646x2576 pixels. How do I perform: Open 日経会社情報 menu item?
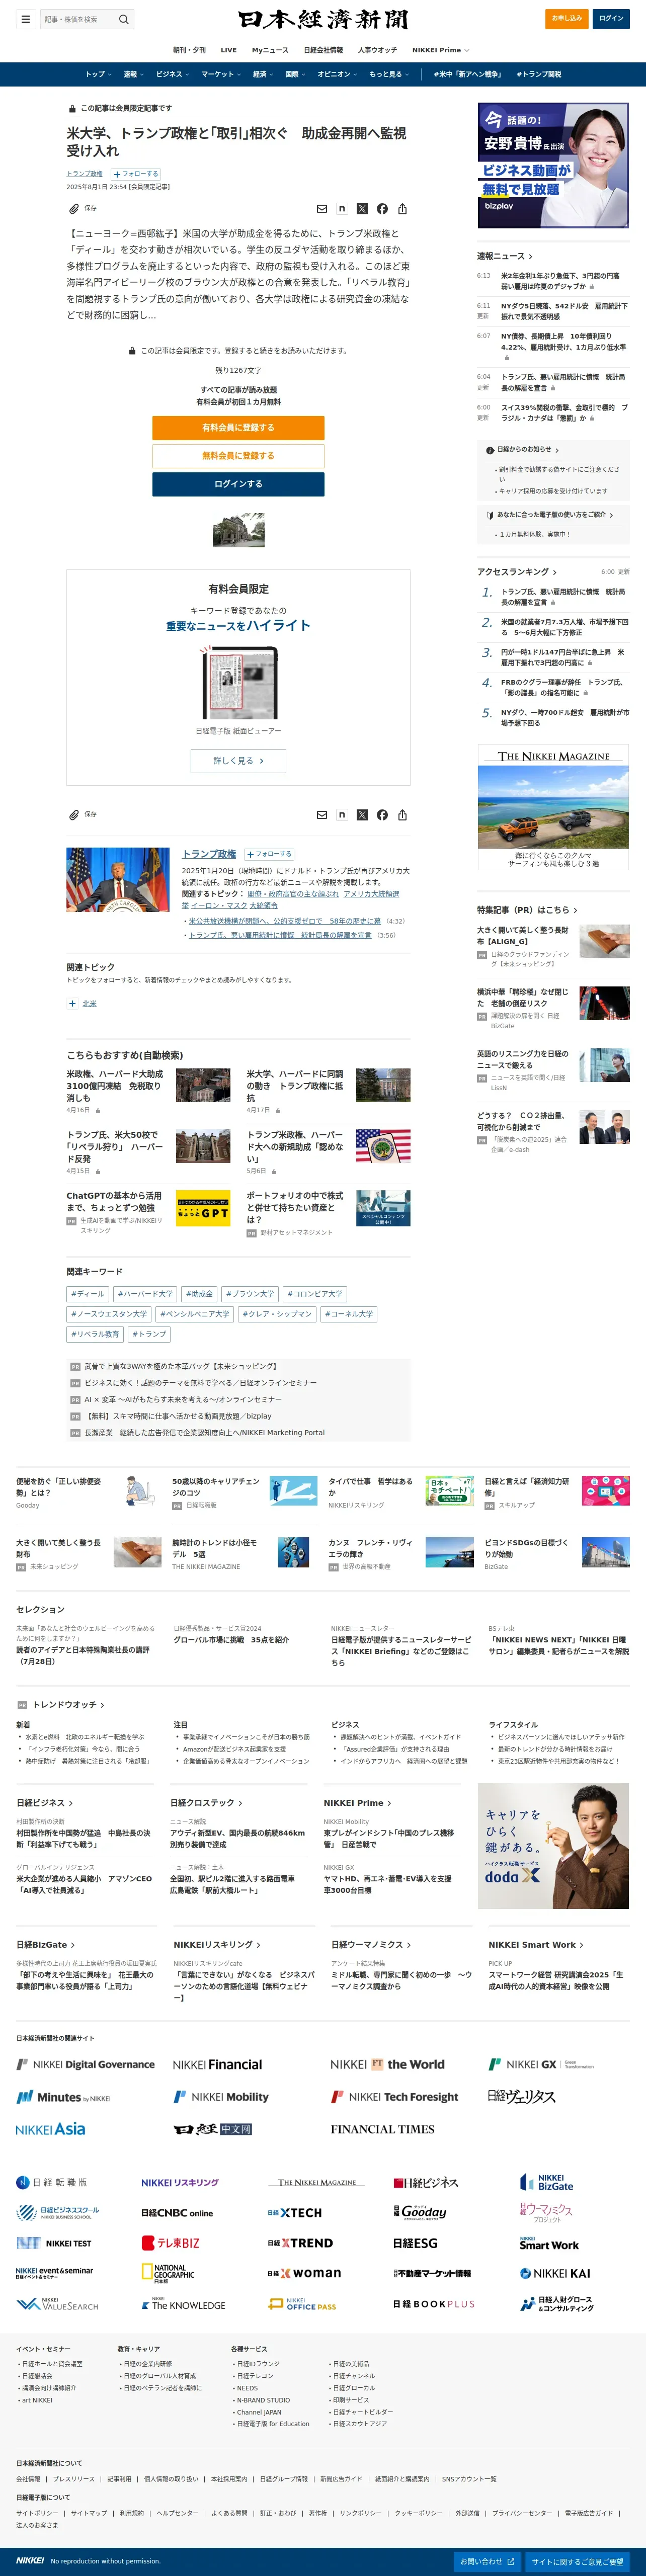pos(323,50)
